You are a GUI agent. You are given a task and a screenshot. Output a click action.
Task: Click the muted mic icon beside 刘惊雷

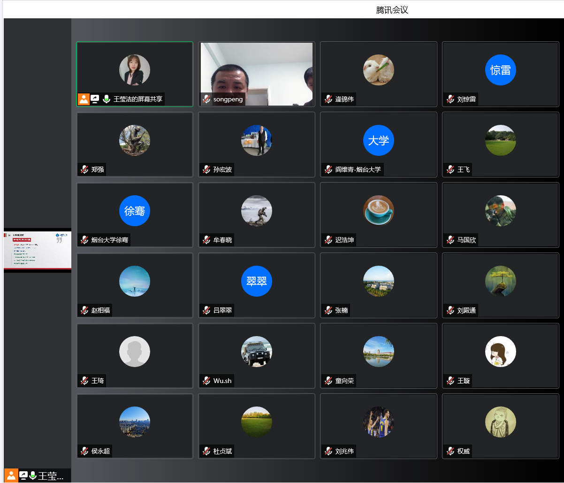(x=450, y=99)
